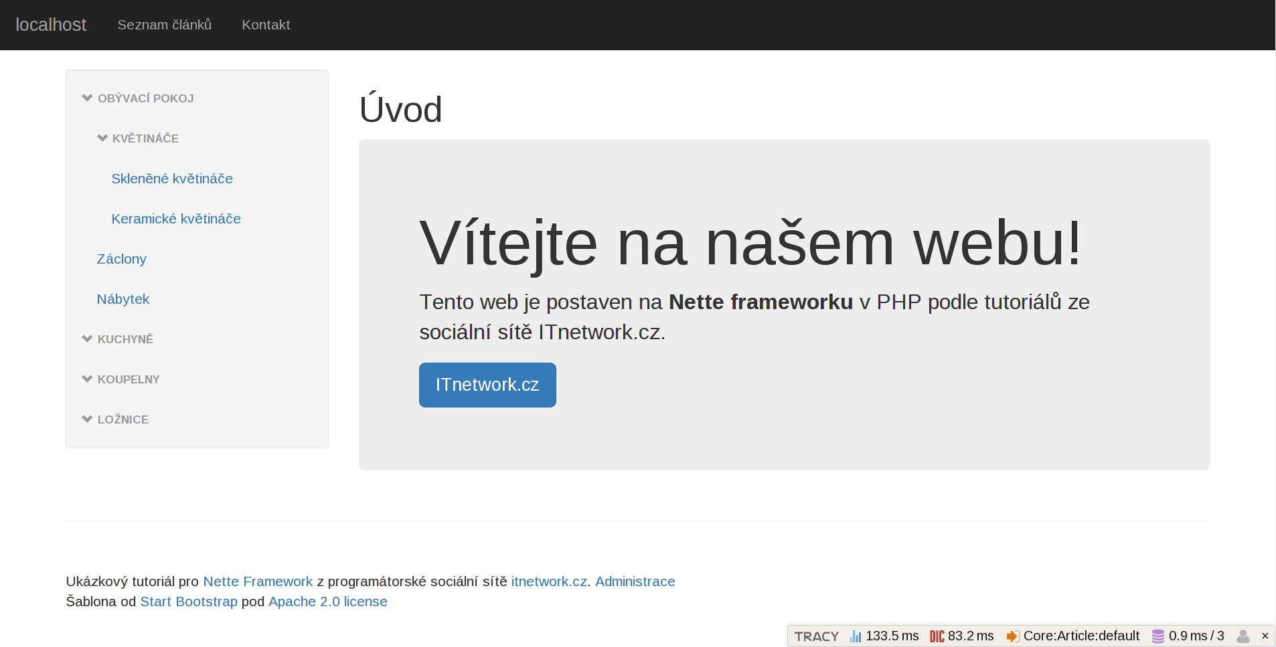Click the Tracy logo in debug bar

pos(816,636)
